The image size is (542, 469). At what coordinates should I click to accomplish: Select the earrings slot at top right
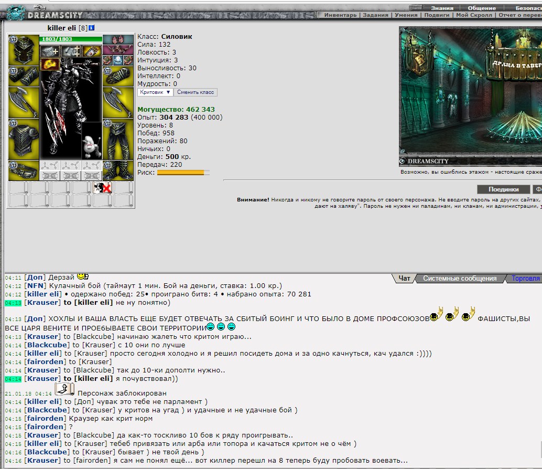click(118, 39)
